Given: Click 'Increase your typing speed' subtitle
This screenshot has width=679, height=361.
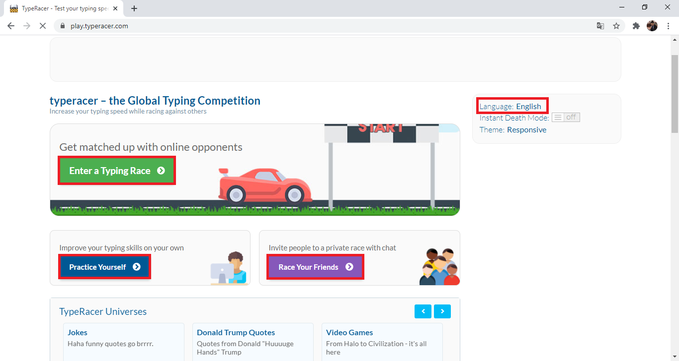Looking at the screenshot, I should (x=128, y=111).
